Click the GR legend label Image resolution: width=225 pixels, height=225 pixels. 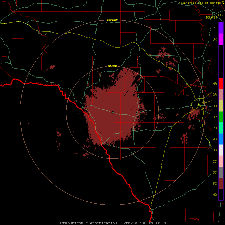point(215,95)
